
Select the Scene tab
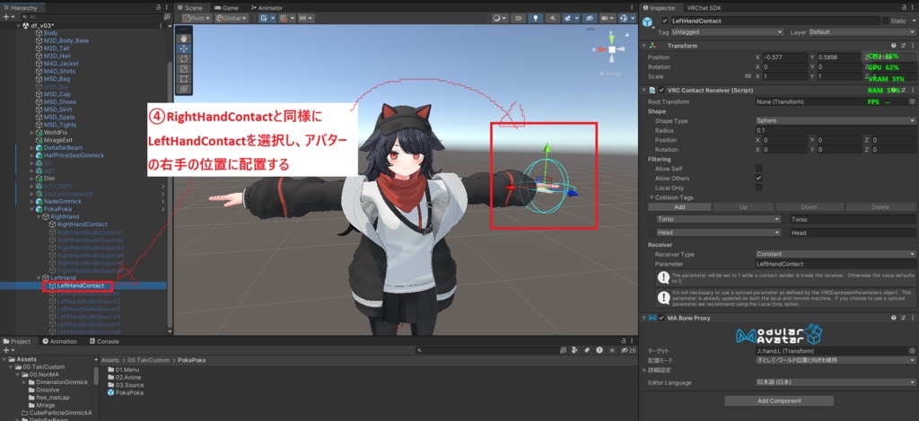[190, 7]
